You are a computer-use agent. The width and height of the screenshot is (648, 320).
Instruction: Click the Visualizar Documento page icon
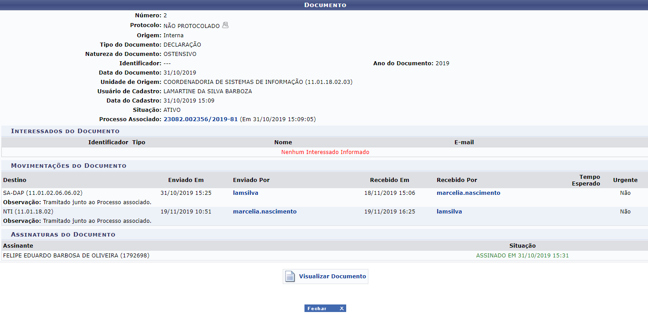tap(290, 277)
